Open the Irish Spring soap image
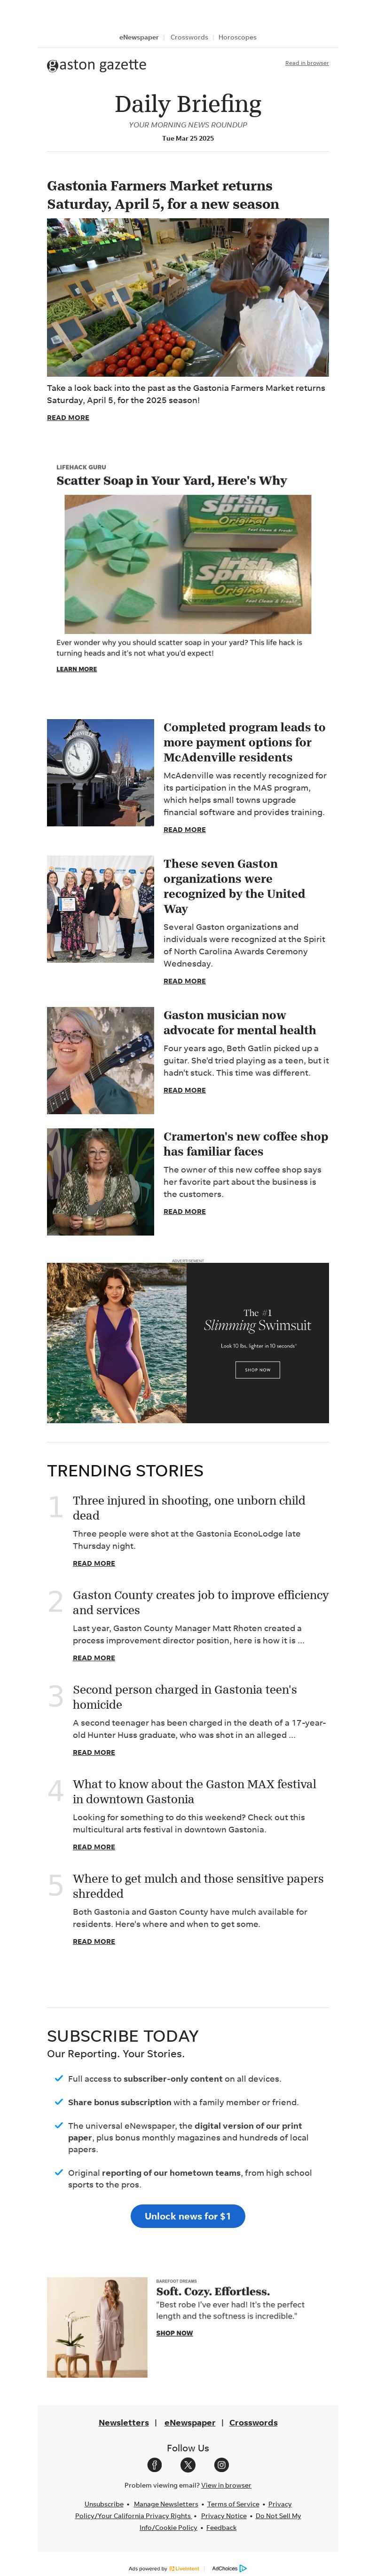This screenshot has width=376, height=2576. tap(188, 564)
